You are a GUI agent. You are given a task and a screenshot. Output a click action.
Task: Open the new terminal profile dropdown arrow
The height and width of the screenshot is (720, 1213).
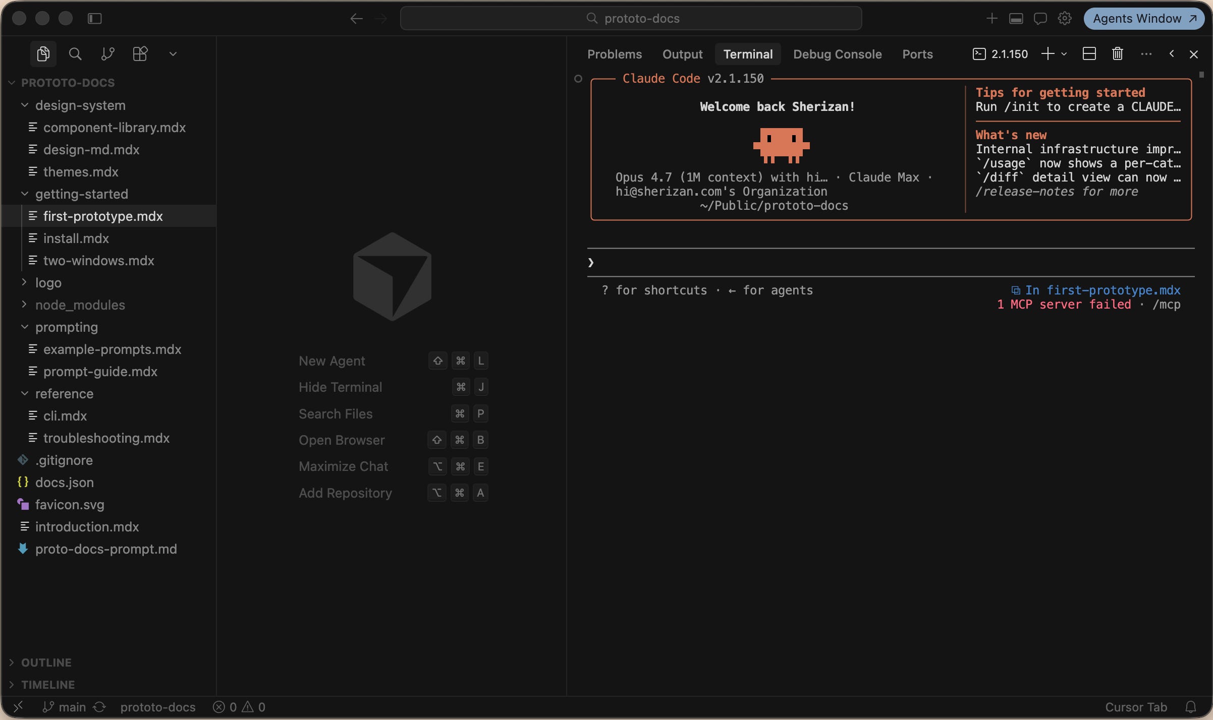tap(1064, 54)
